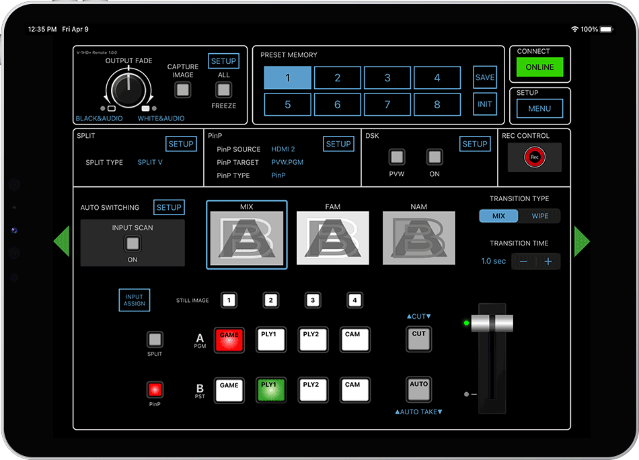Toggle the PinP button

pos(155,389)
